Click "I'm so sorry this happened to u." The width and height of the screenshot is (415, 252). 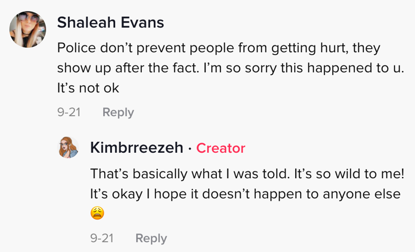pyautogui.click(x=329, y=68)
